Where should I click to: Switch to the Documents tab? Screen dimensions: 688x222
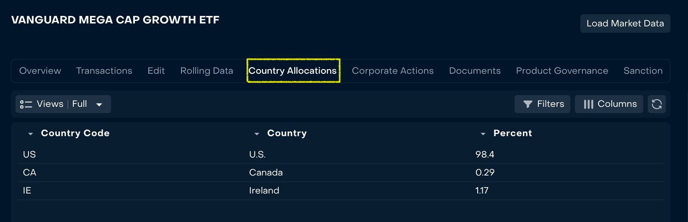[x=475, y=71]
